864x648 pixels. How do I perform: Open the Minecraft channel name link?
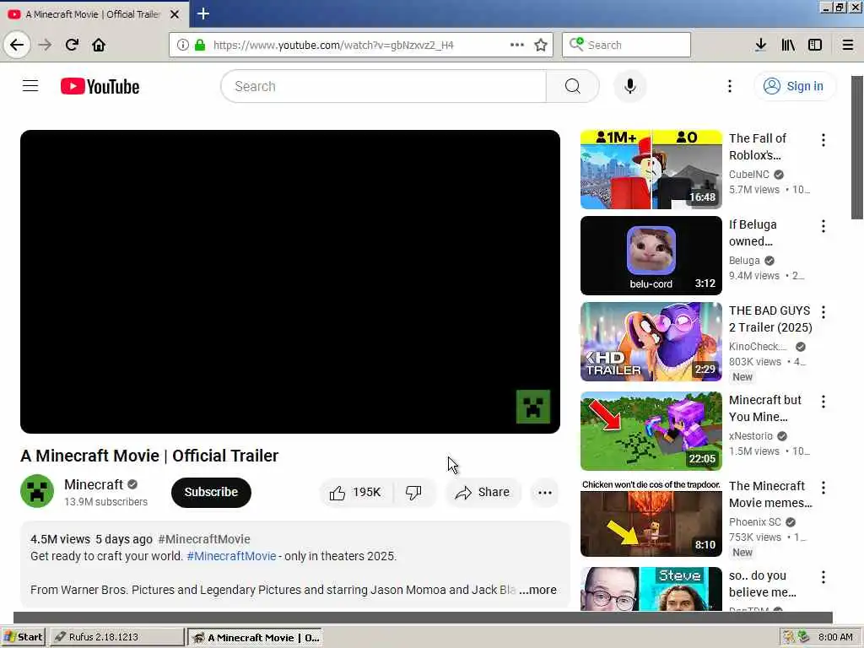94,484
